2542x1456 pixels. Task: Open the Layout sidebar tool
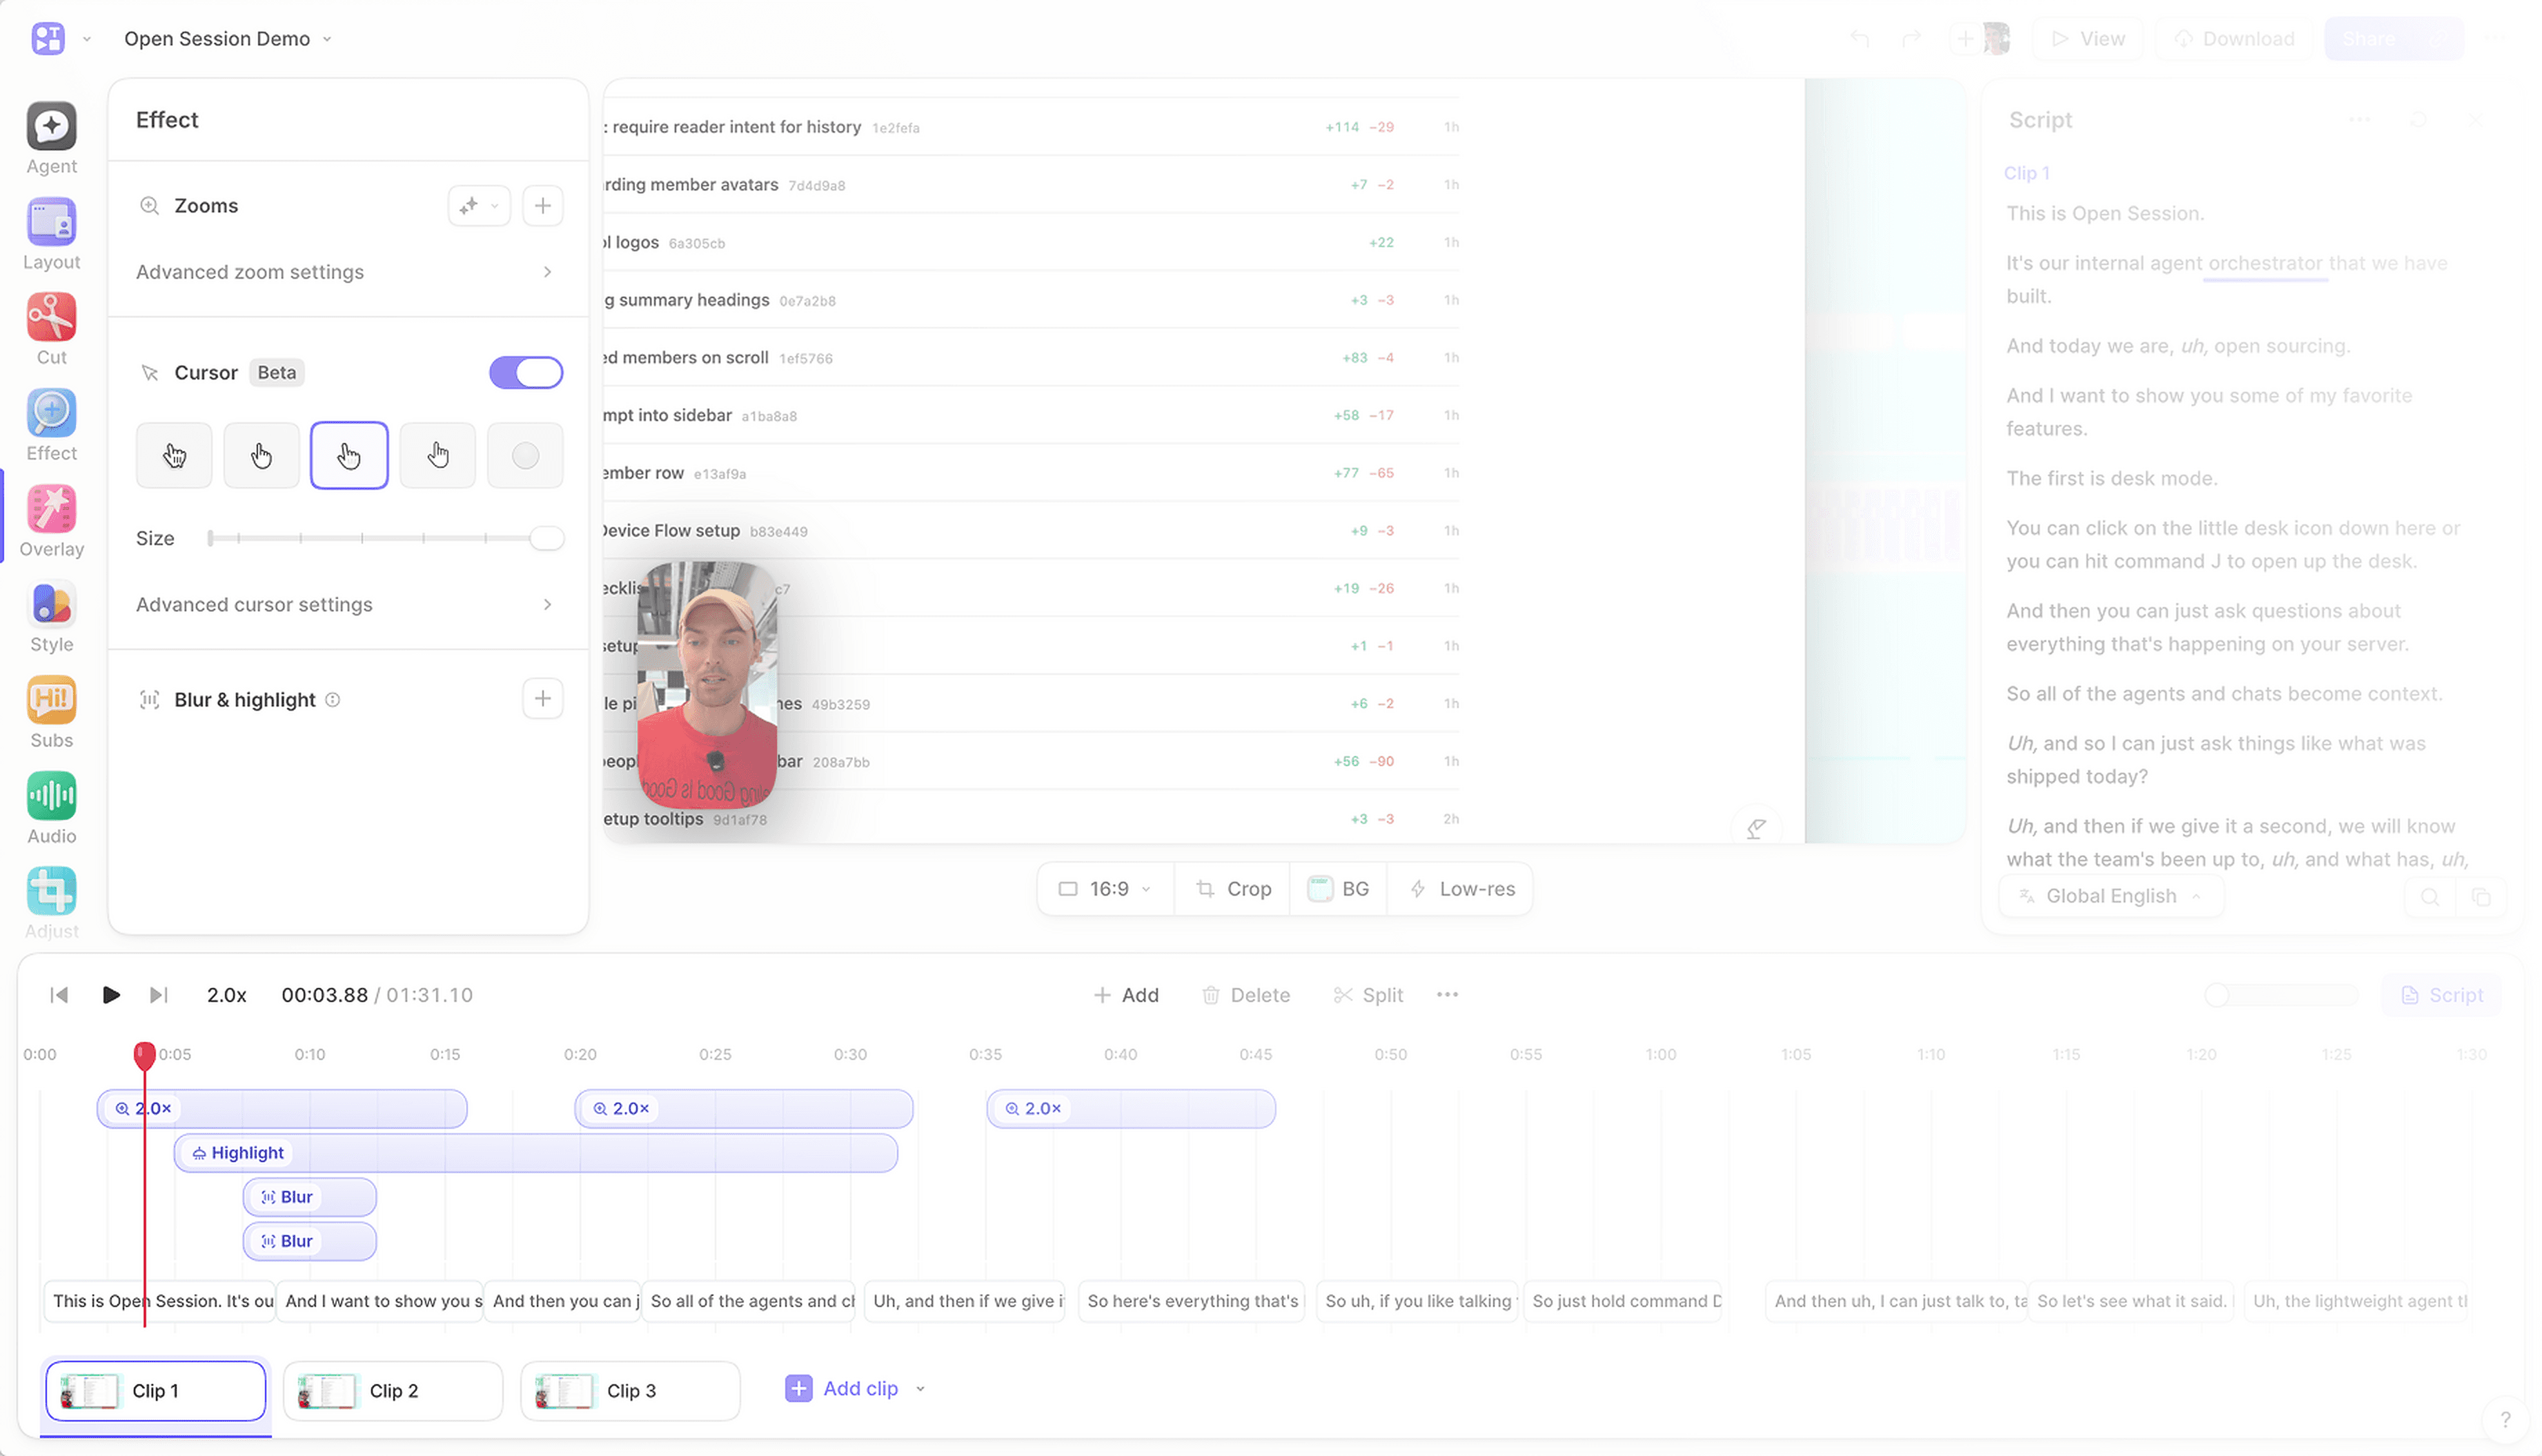[x=51, y=234]
